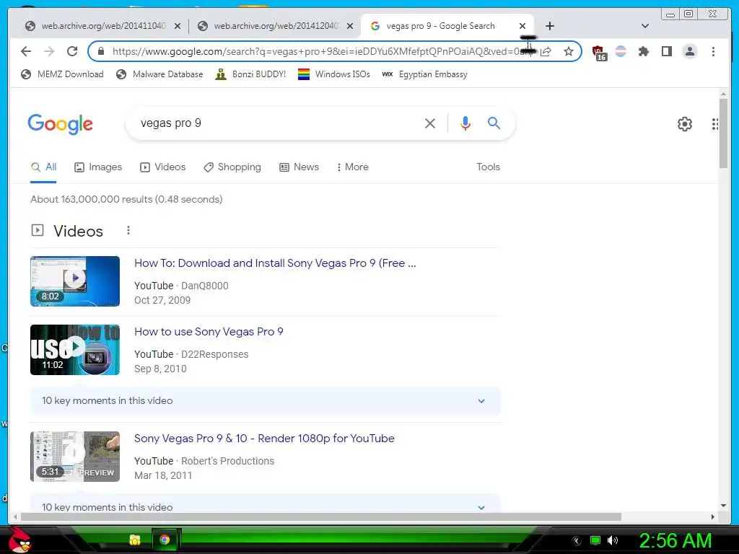Image resolution: width=739 pixels, height=554 pixels.
Task: Play the 8:02 video thumbnail
Action: 75,281
